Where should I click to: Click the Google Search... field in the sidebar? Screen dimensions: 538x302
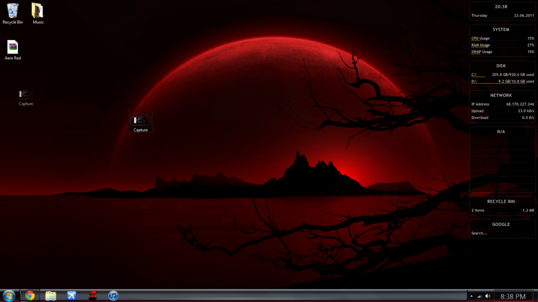tap(502, 233)
